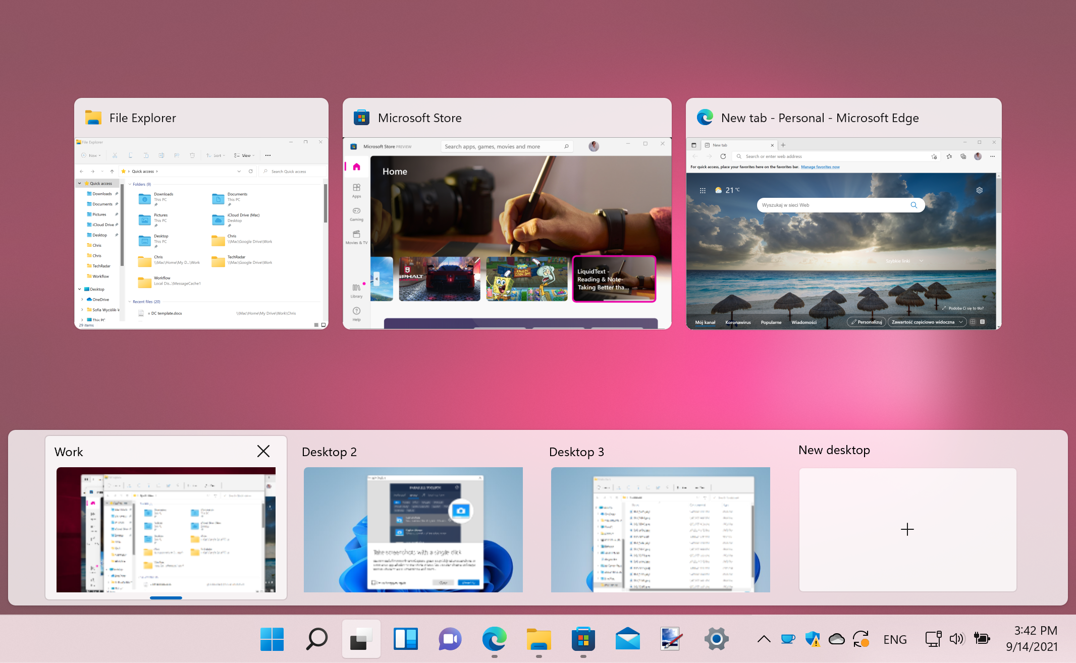The image size is (1076, 663).
Task: Add a New desktop with plus
Action: pyautogui.click(x=907, y=529)
